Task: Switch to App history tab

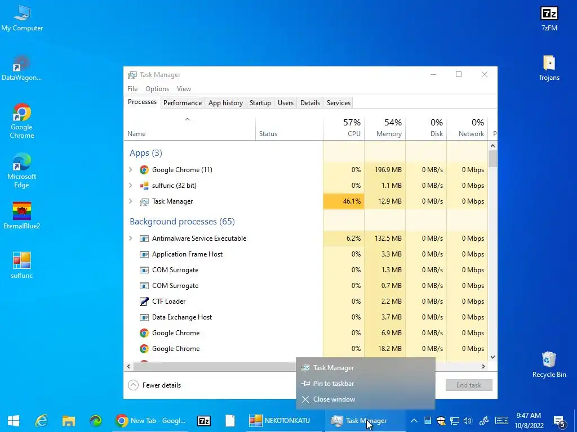Action: pyautogui.click(x=225, y=103)
